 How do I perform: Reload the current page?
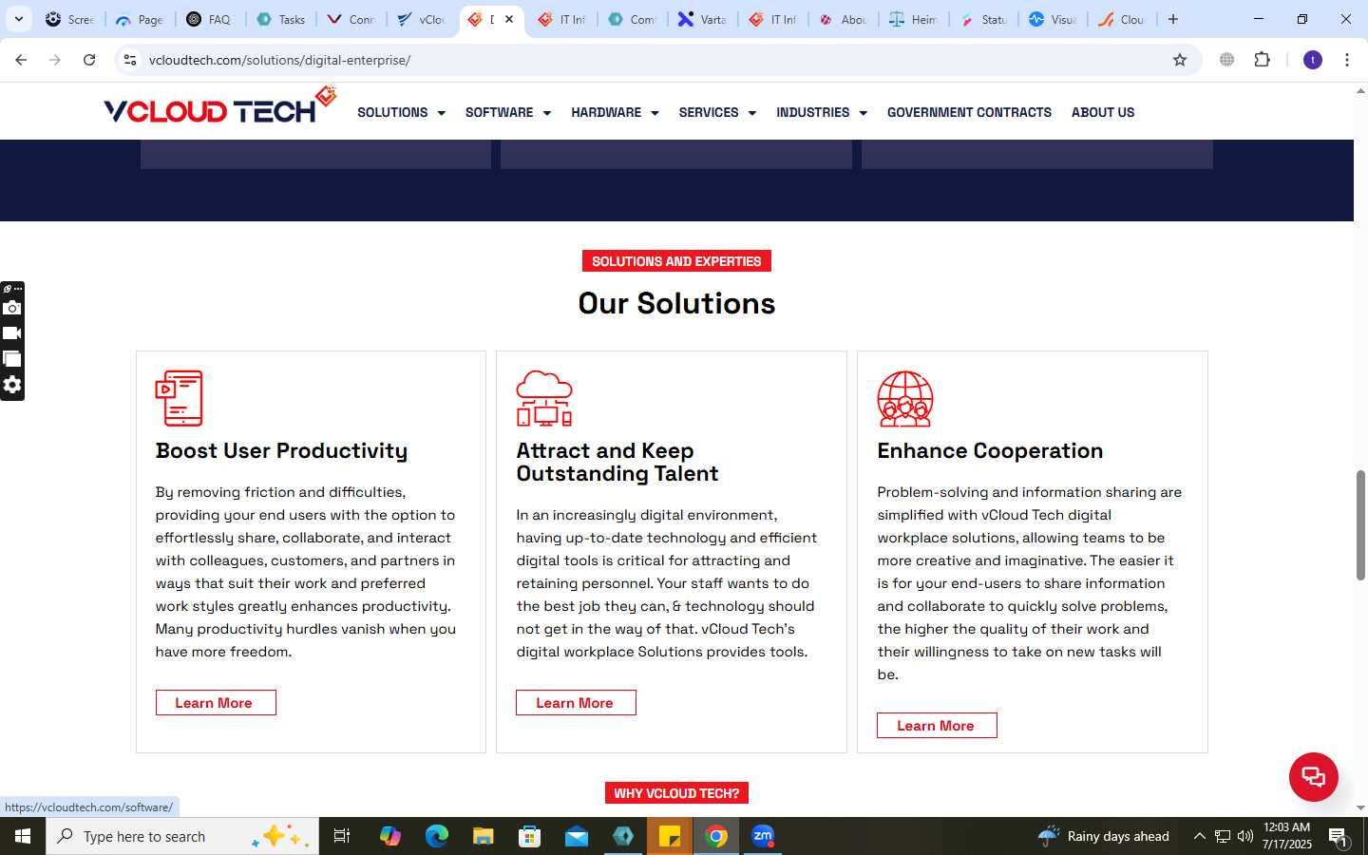(x=89, y=60)
